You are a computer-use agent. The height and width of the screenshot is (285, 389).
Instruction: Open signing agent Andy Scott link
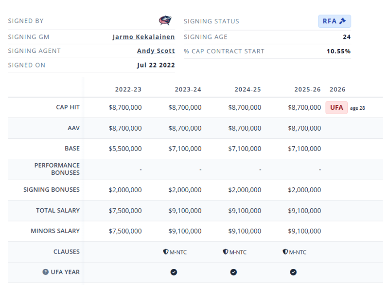pos(156,51)
